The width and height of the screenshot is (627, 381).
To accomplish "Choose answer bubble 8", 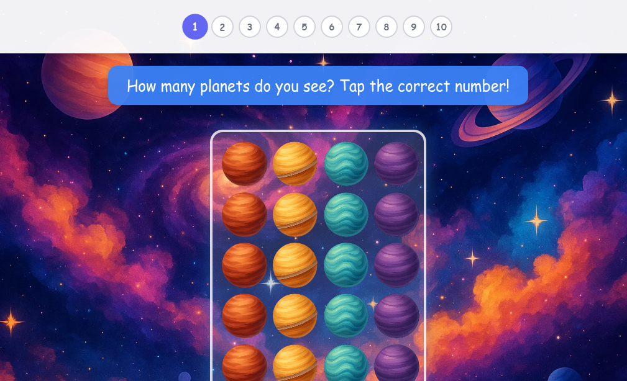I will [x=386, y=27].
